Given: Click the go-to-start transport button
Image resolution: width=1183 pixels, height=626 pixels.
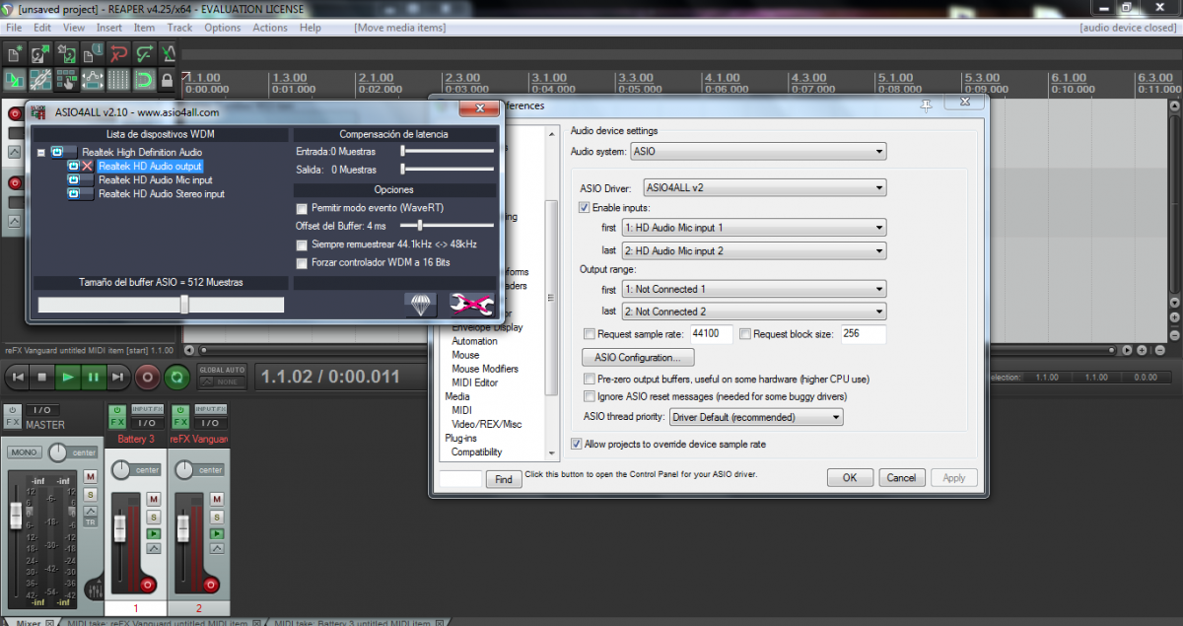Looking at the screenshot, I should pos(17,377).
